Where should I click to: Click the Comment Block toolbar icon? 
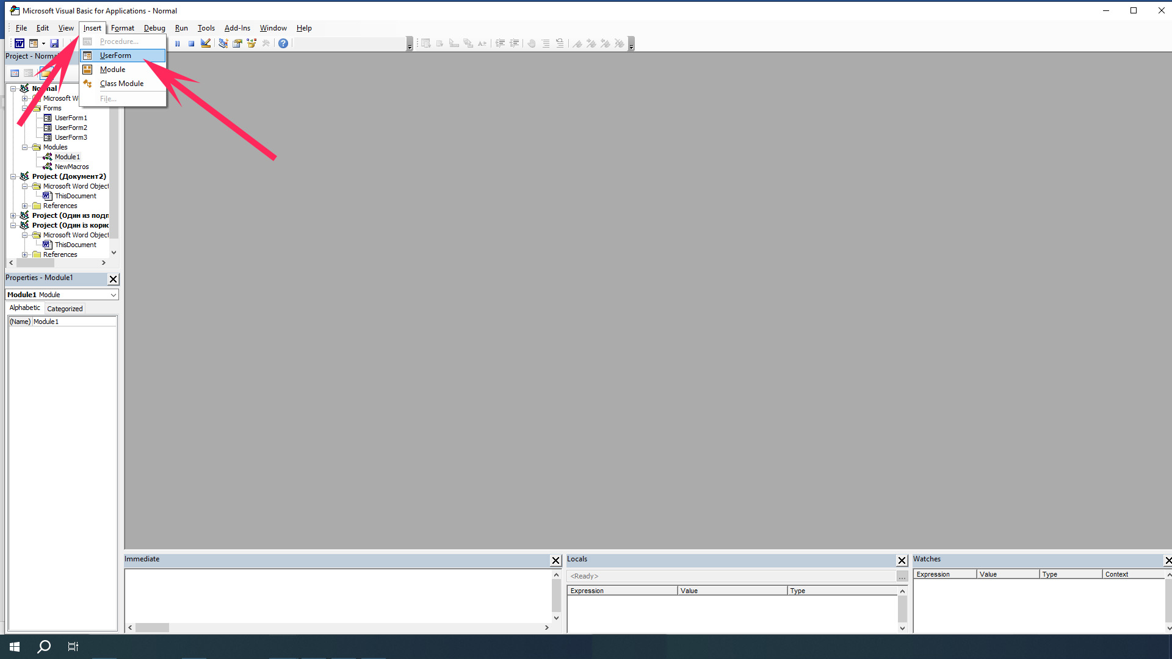tap(546, 43)
